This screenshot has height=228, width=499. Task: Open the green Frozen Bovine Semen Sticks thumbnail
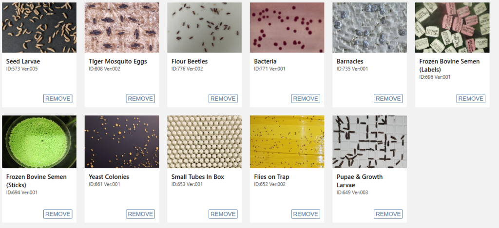coord(39,141)
